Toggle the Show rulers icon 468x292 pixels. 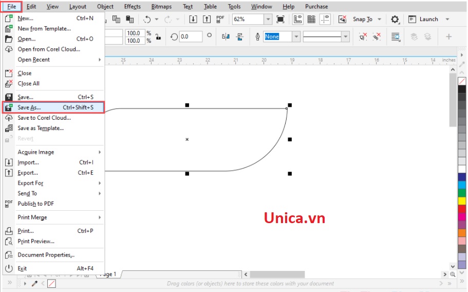297,20
